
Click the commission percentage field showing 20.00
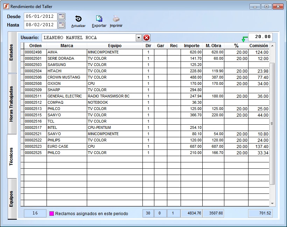[x=260, y=37]
